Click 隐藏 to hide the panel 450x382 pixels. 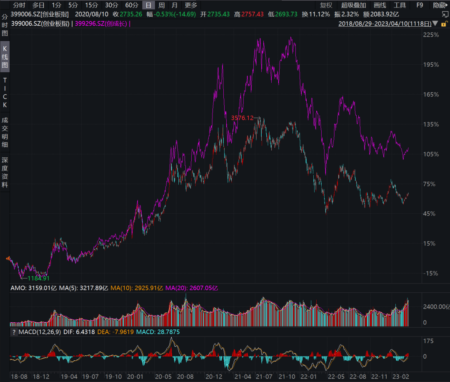pos(440,5)
